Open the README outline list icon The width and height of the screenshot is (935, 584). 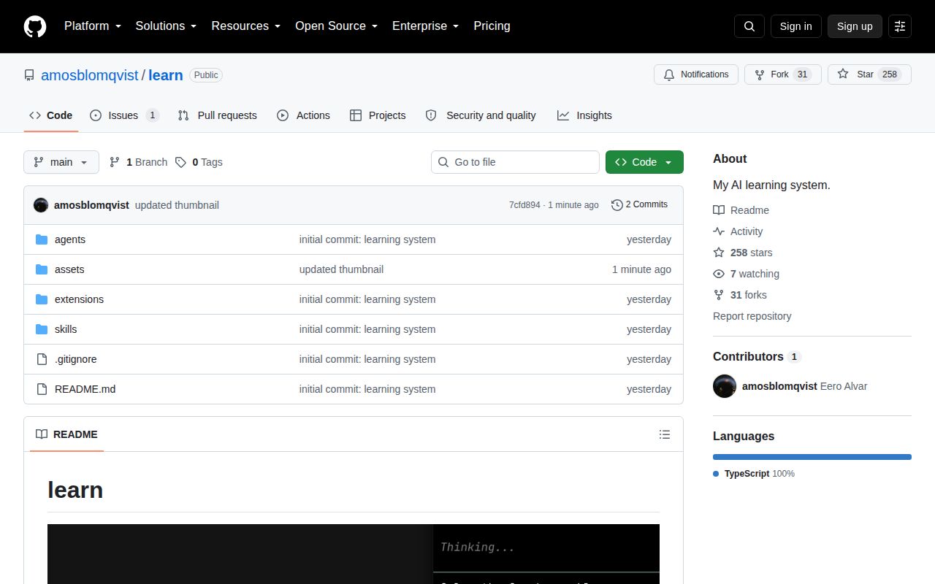[665, 434]
